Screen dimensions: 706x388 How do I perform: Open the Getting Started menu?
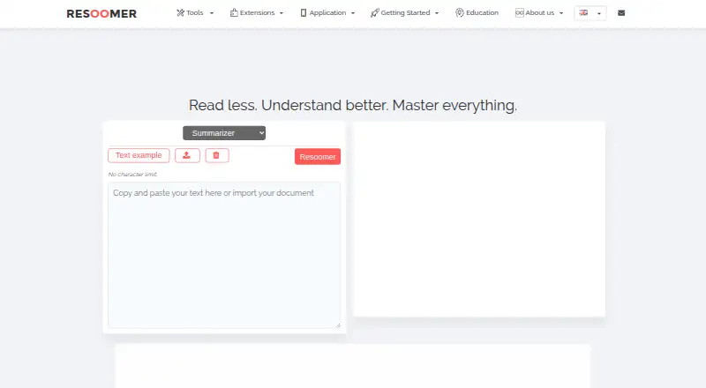[404, 13]
